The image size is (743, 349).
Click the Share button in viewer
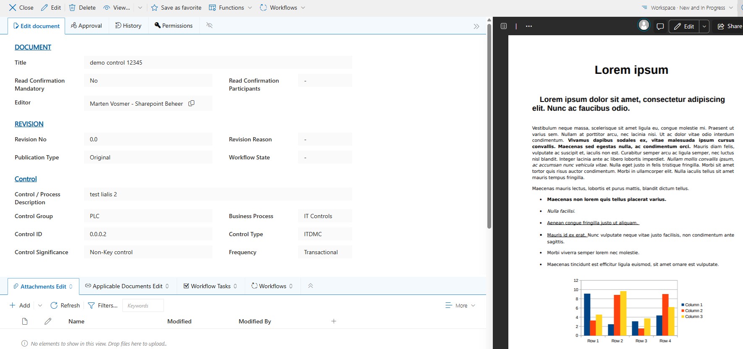click(730, 26)
